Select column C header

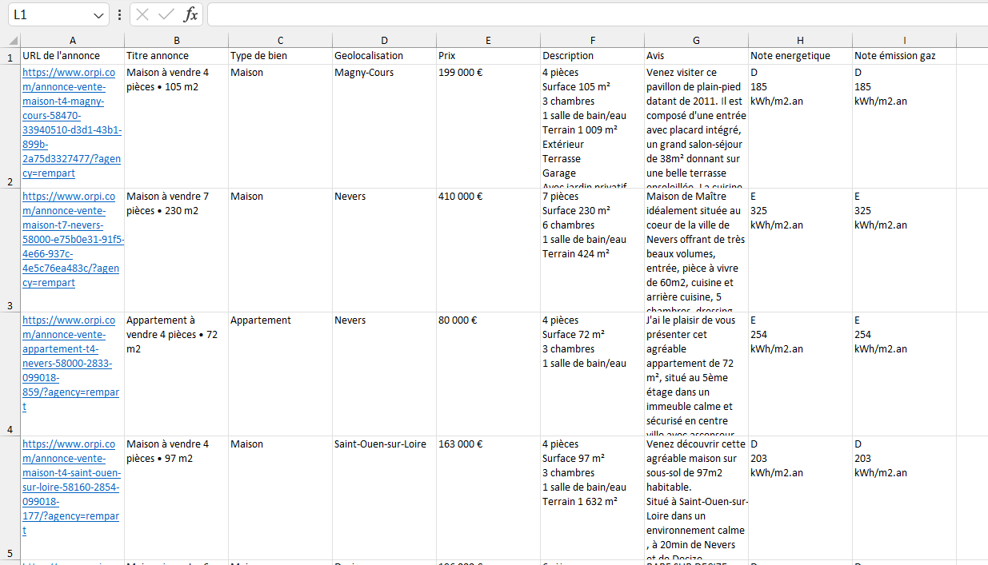[281, 41]
